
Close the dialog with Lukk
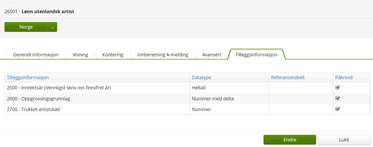pos(344,140)
